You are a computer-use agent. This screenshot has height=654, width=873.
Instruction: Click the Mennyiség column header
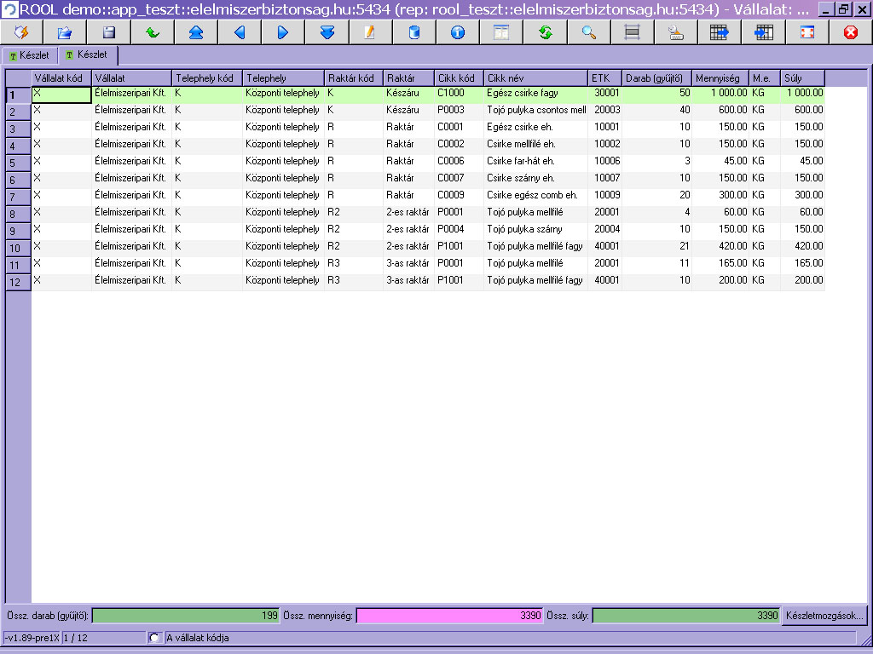(x=720, y=78)
